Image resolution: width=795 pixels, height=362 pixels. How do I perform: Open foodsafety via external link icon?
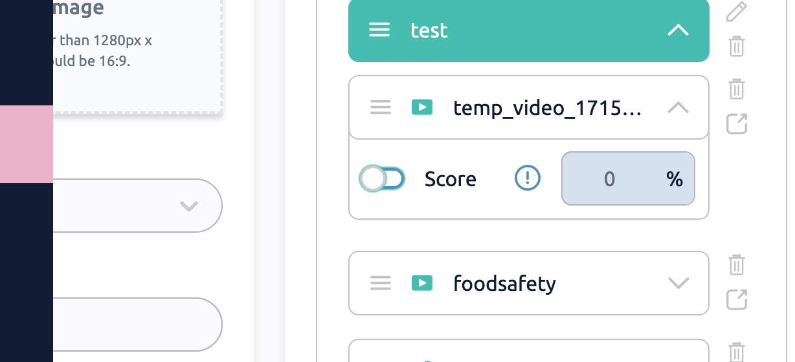[x=736, y=299]
